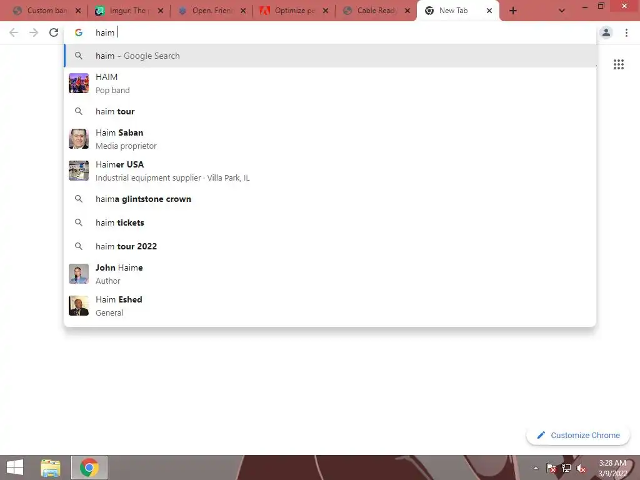Select 'haim tour' suggestion
The width and height of the screenshot is (640, 480).
point(330,111)
